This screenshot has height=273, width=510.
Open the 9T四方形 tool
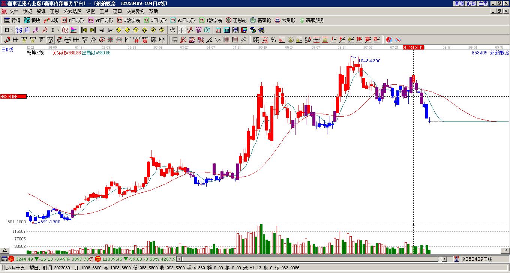click(x=183, y=20)
